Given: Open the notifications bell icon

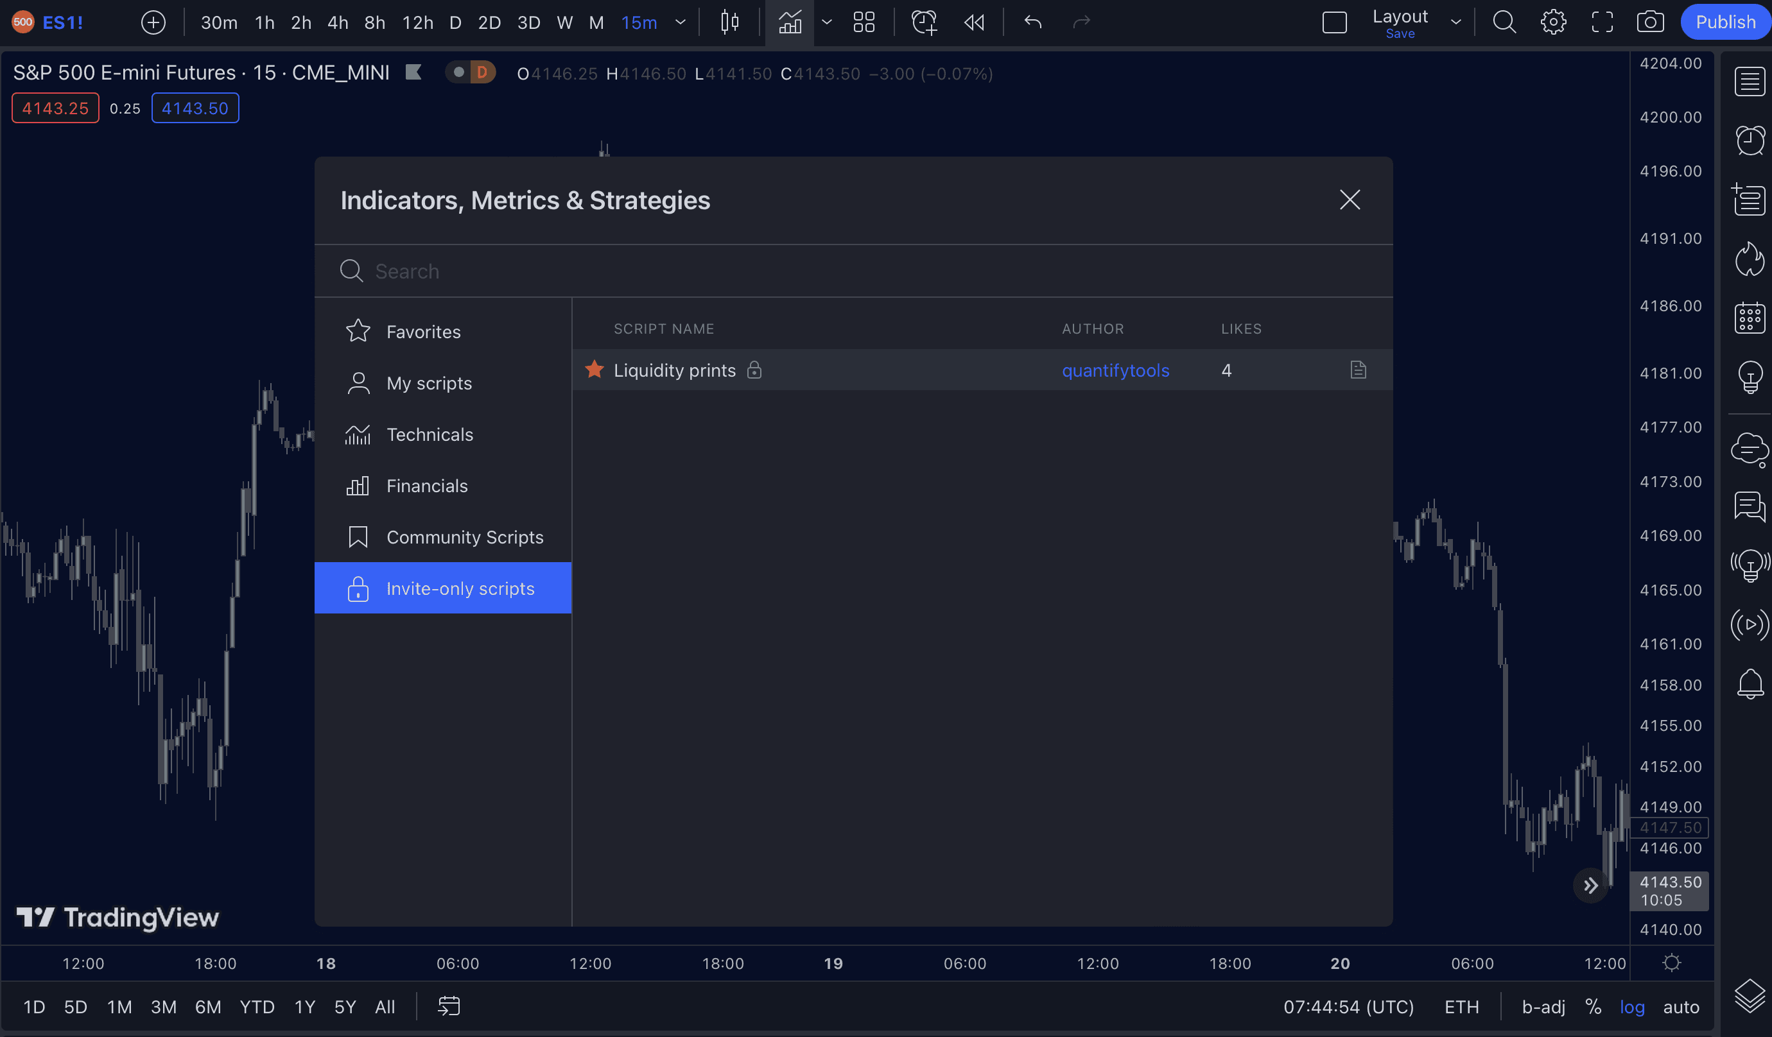Looking at the screenshot, I should (x=1750, y=683).
